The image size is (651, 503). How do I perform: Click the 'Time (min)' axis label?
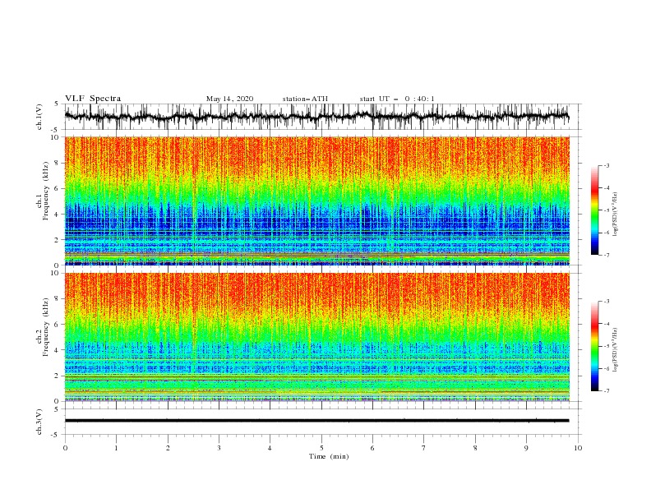coord(329,456)
